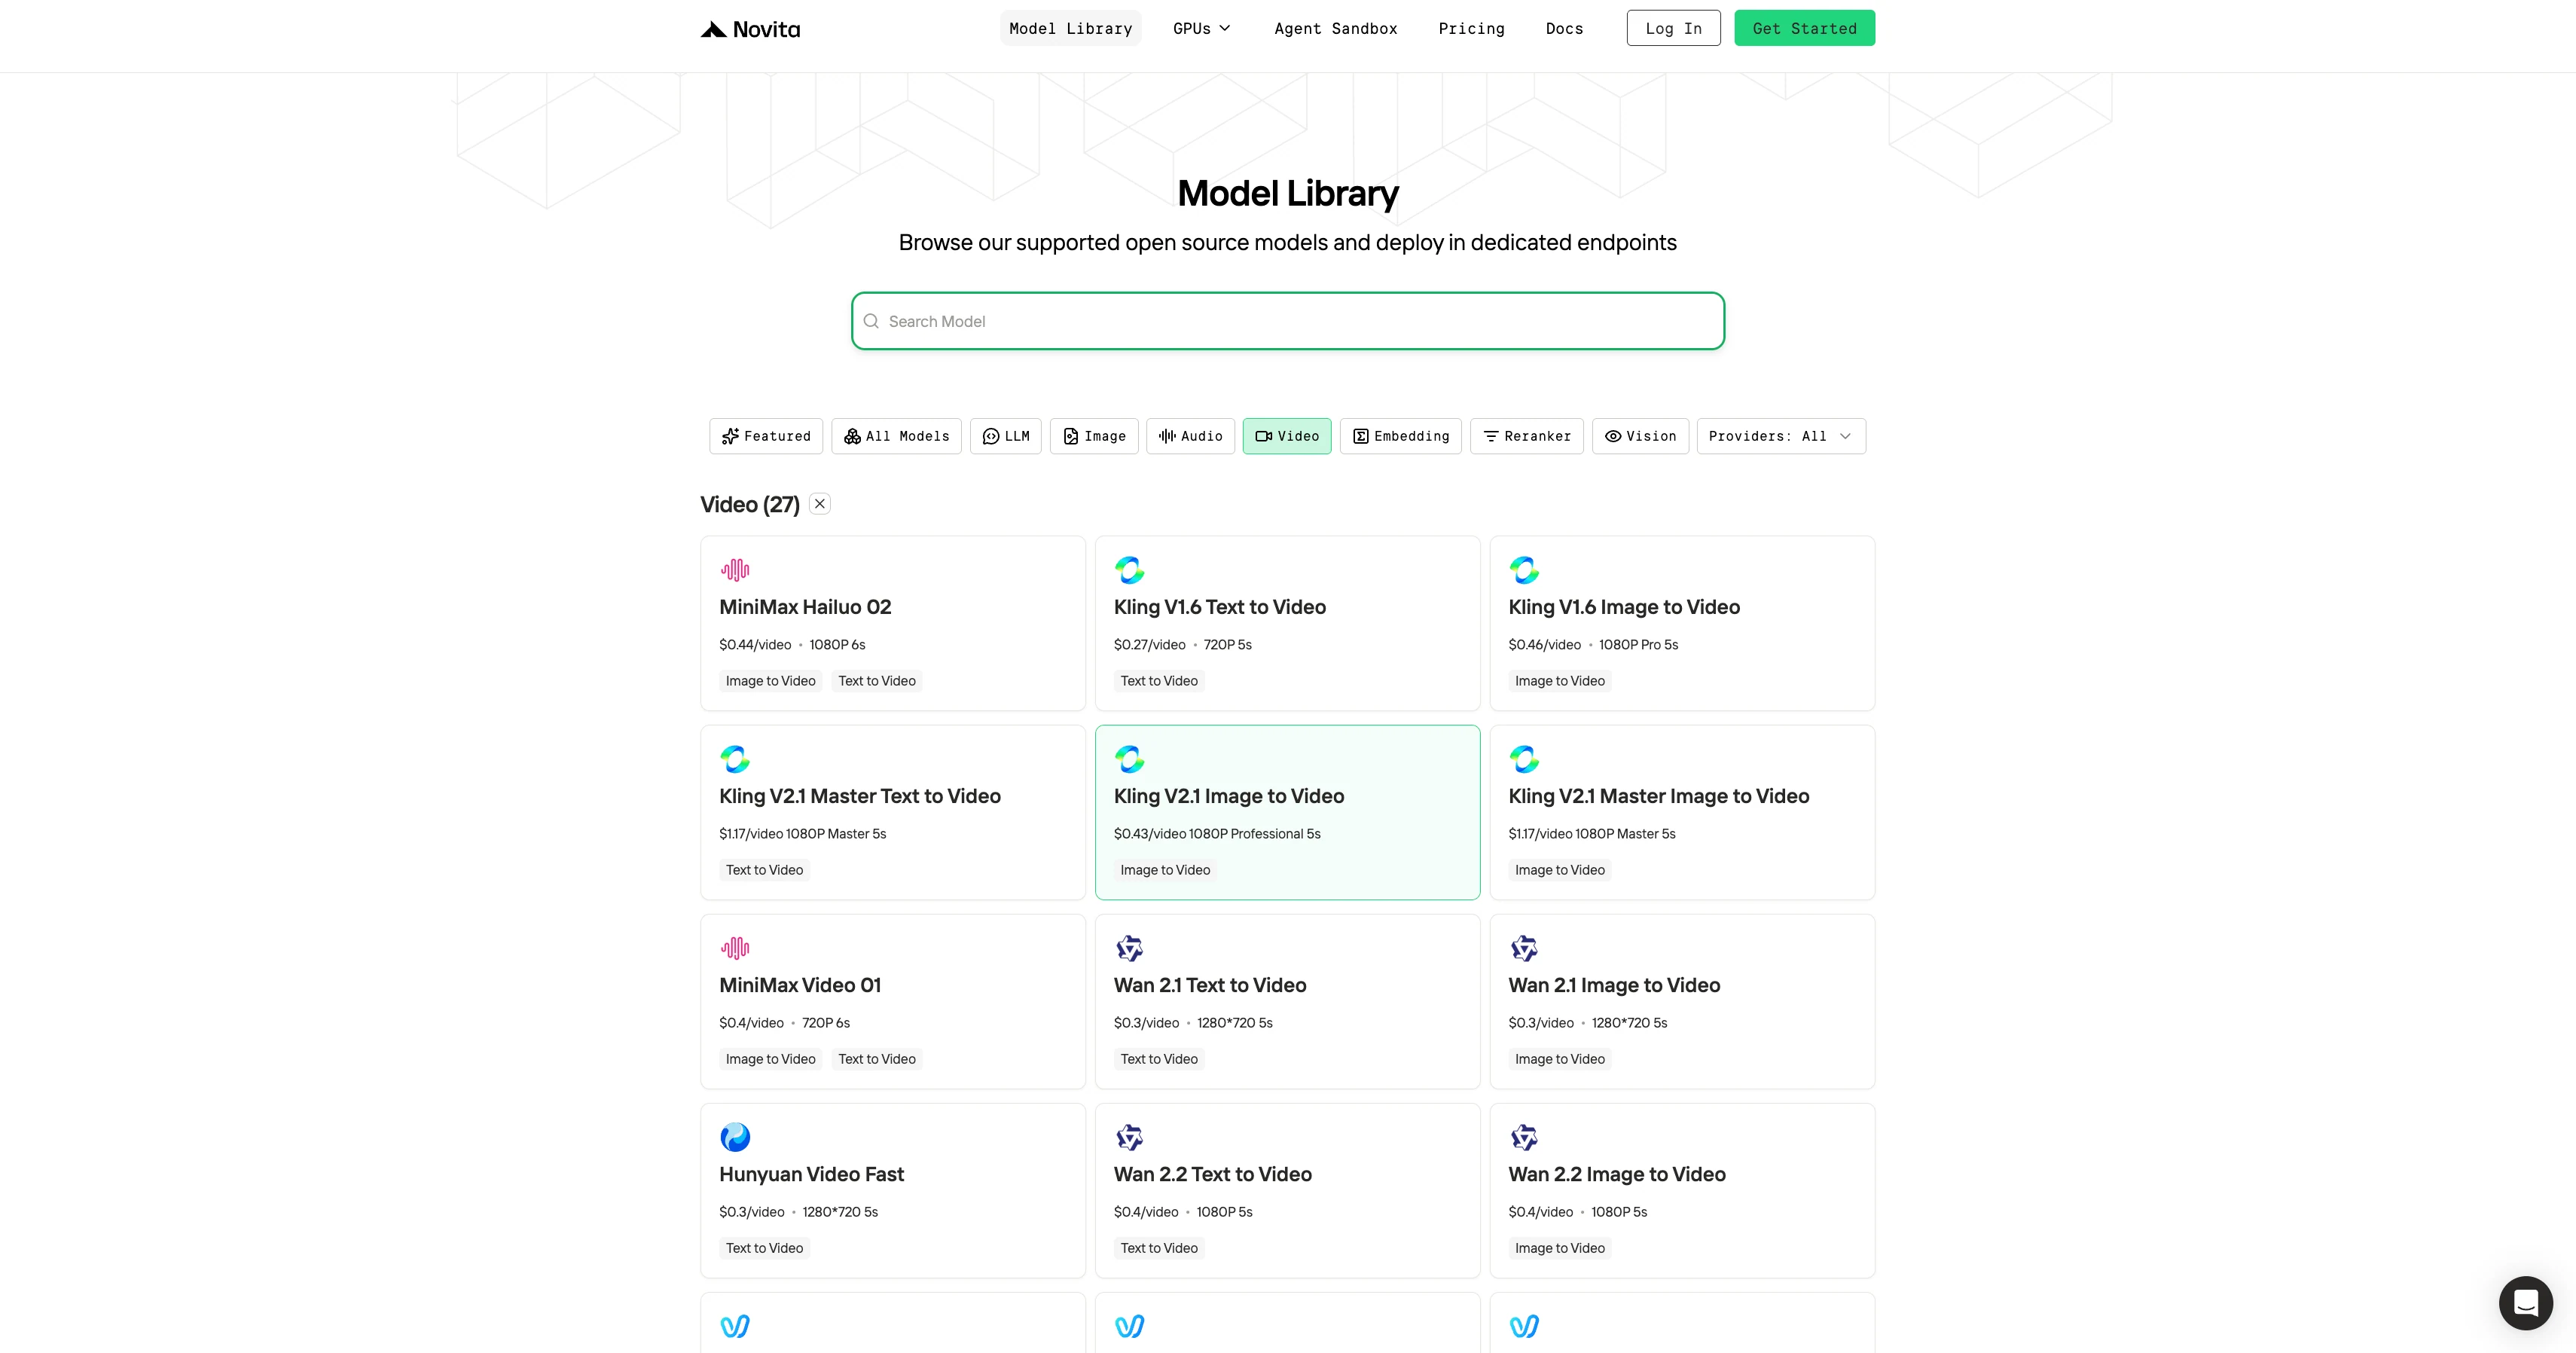Click the Wan 2.2 Text to Video logo
This screenshot has height=1353, width=2576.
click(x=1129, y=1137)
